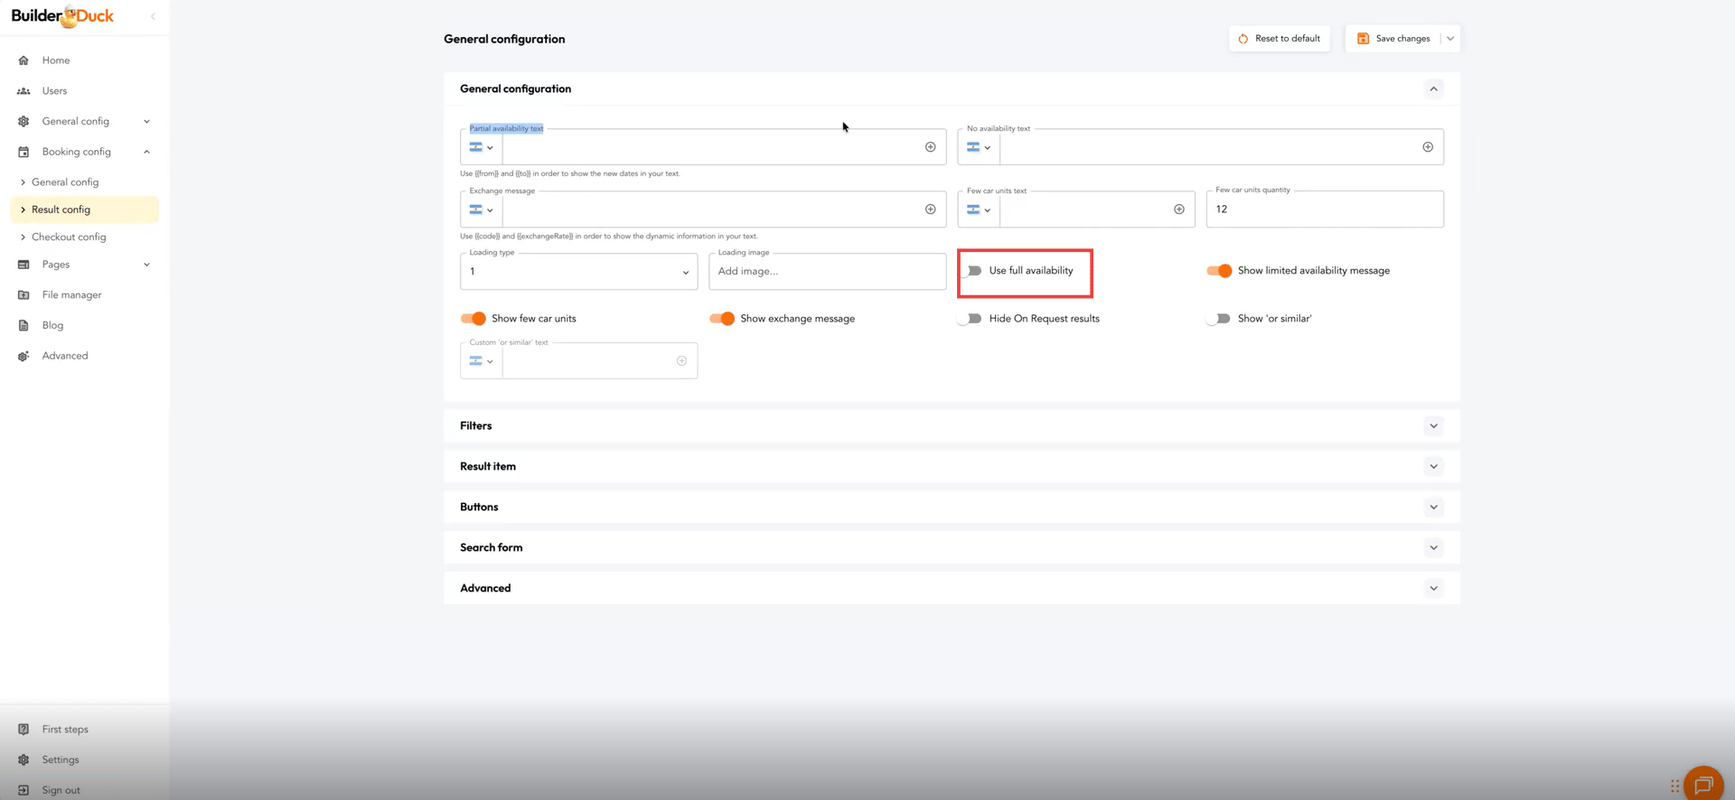The width and height of the screenshot is (1735, 800).
Task: Open Exchange message language flag dropdown
Action: (x=481, y=209)
